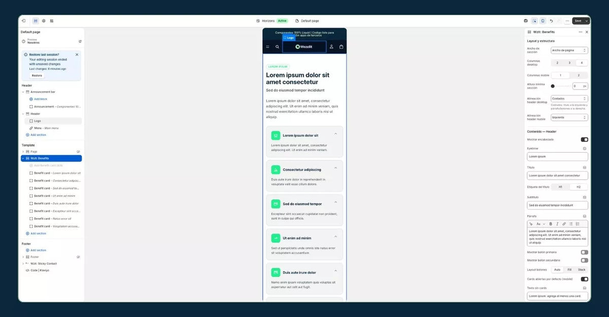Toggle Cards abiertas por defecto (mobile)
The height and width of the screenshot is (317, 609).
point(585,279)
